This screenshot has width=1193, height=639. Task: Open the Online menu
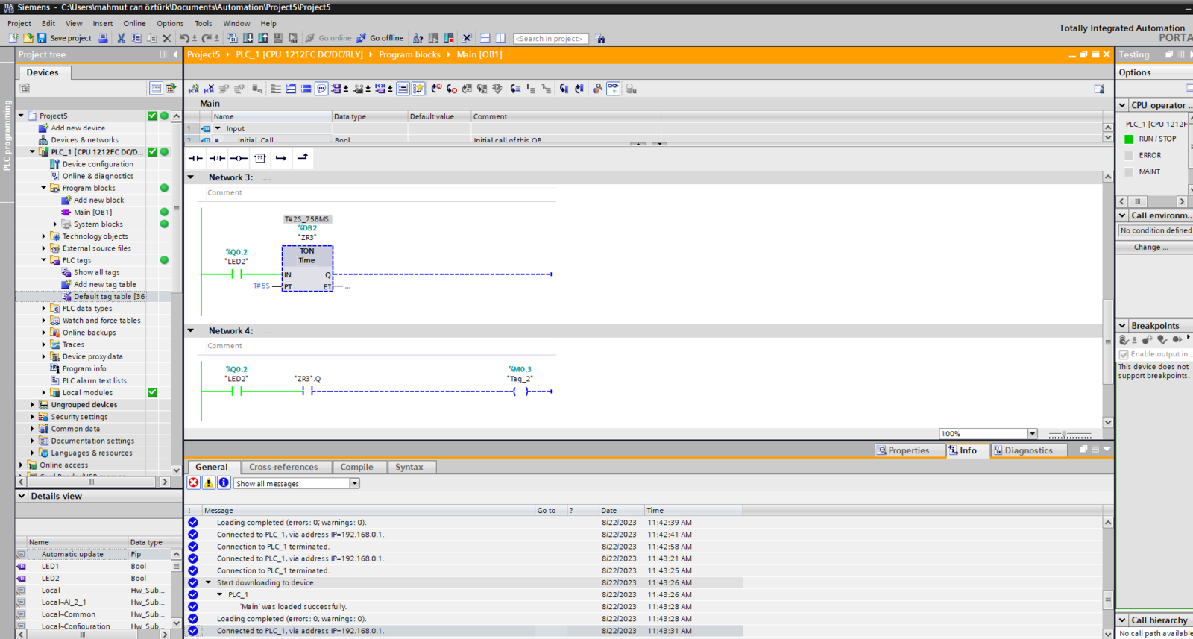[x=134, y=23]
